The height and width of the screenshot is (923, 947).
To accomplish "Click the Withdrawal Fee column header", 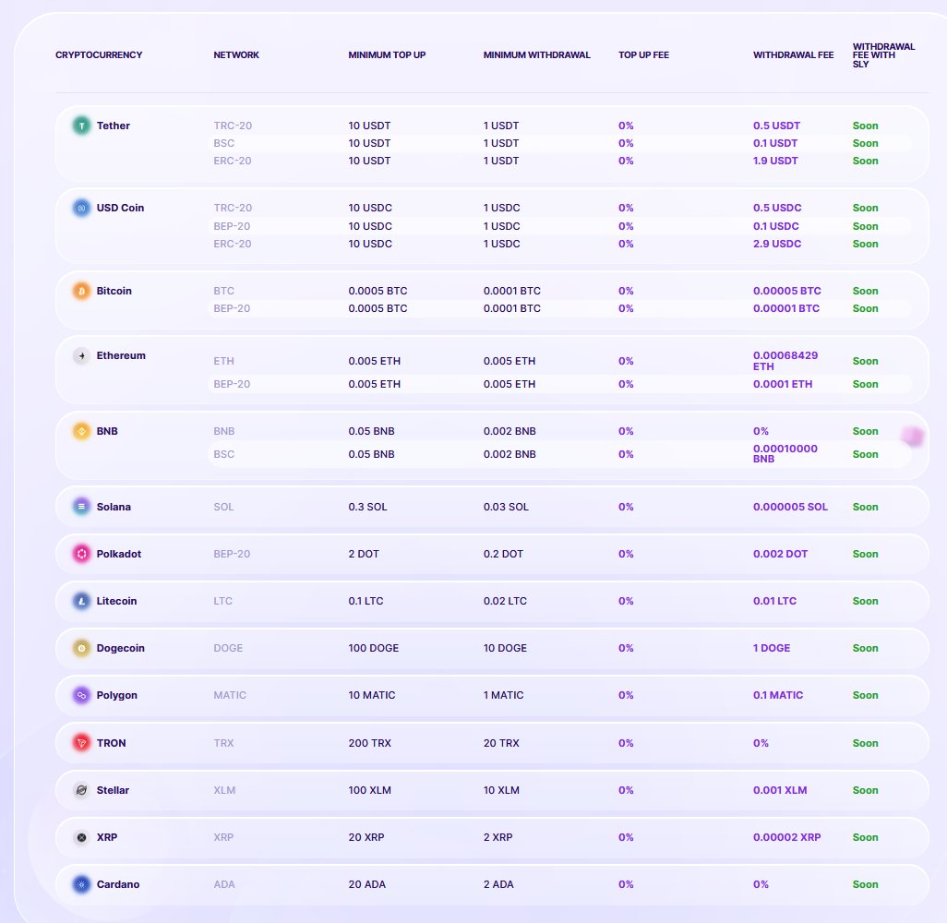I will point(793,55).
